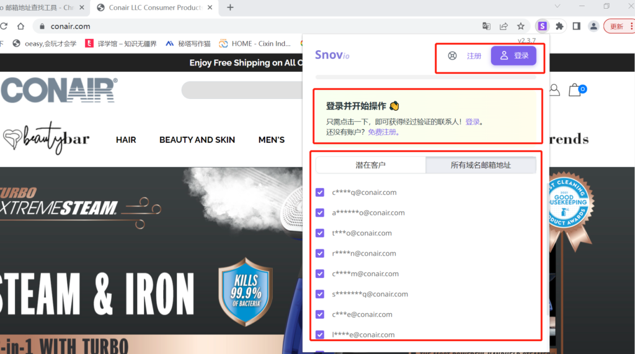Click the 免费注册 link
635x354 pixels.
pyautogui.click(x=382, y=132)
